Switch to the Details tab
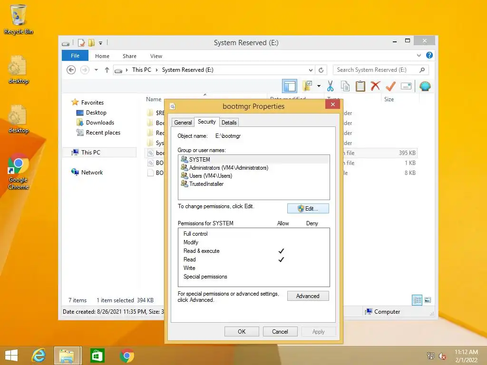Screen dimensions: 487x365 [x=229, y=123]
